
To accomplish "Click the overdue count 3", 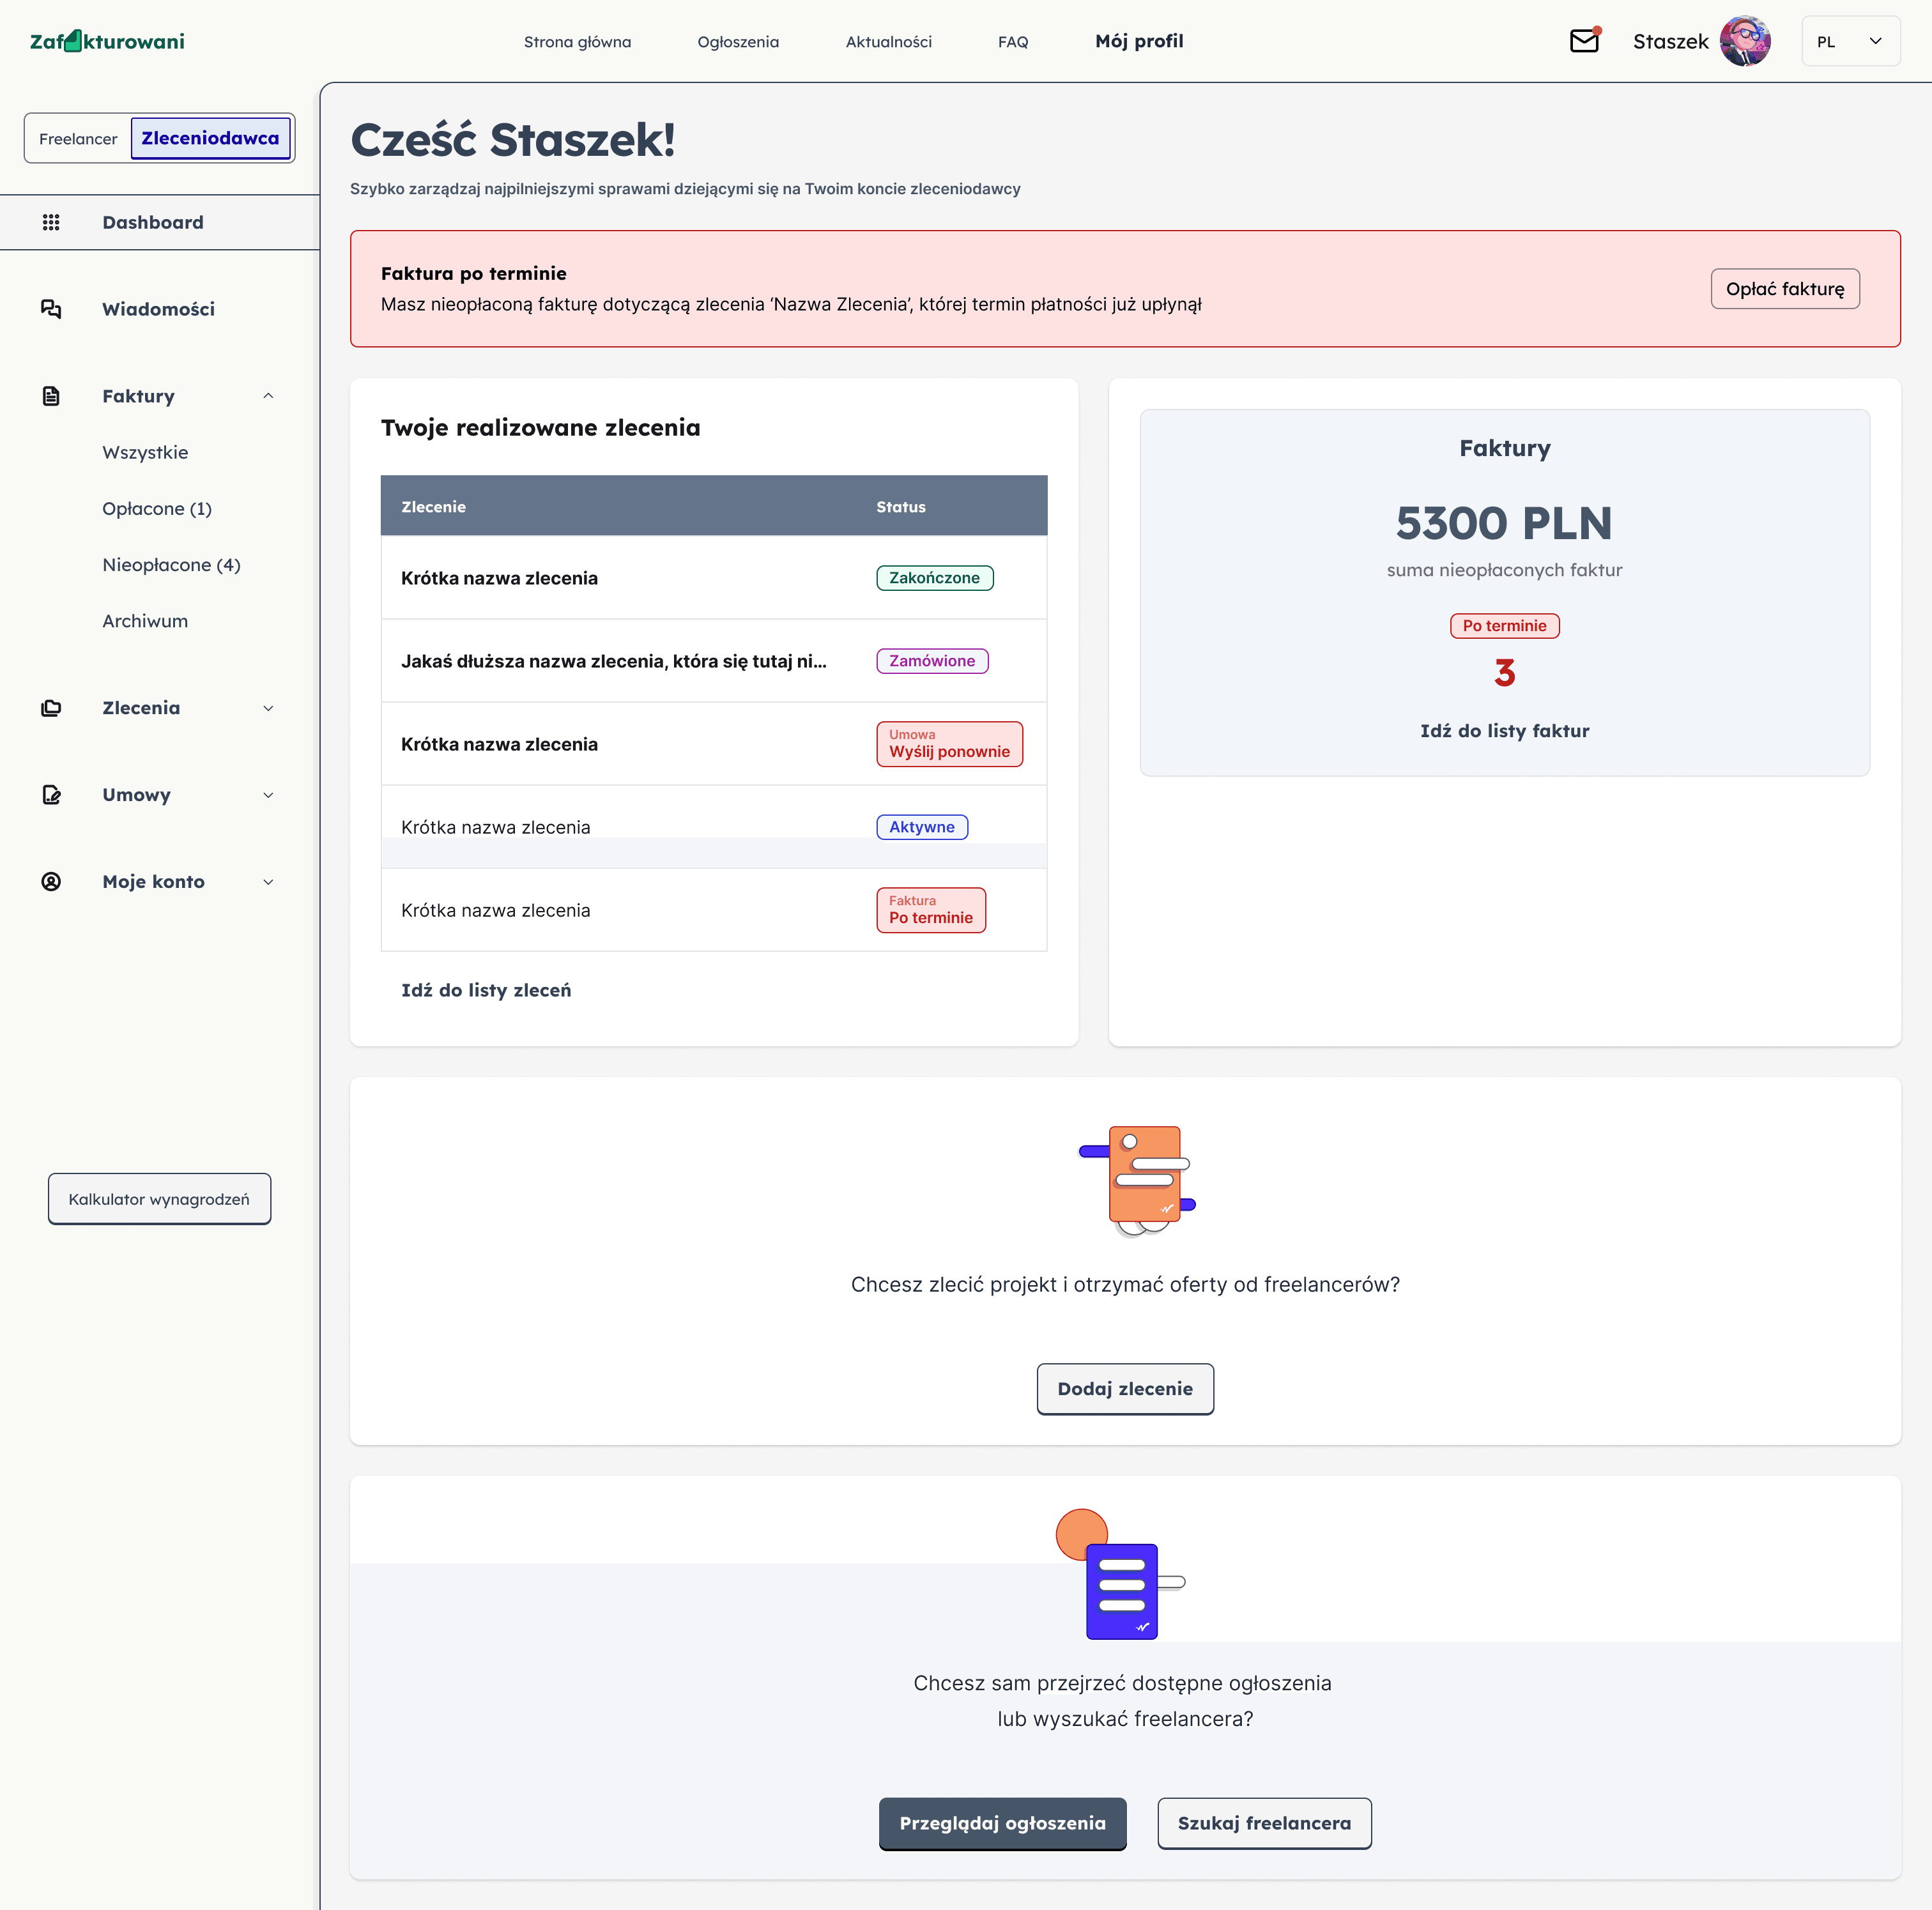I will [x=1504, y=672].
